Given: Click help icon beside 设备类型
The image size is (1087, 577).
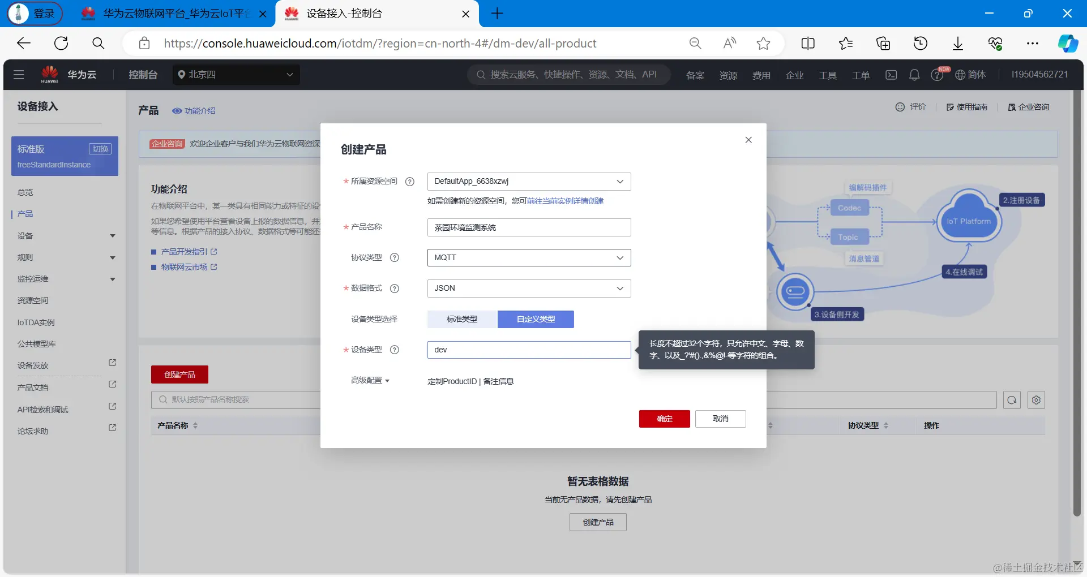Looking at the screenshot, I should tap(395, 350).
